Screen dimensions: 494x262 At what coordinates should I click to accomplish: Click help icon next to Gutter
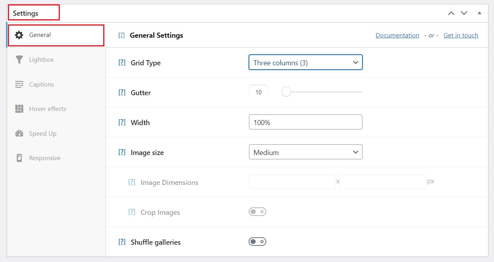pos(122,93)
